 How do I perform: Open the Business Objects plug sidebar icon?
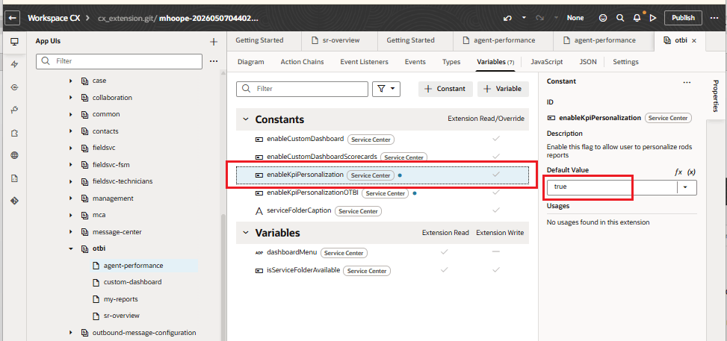(x=14, y=110)
